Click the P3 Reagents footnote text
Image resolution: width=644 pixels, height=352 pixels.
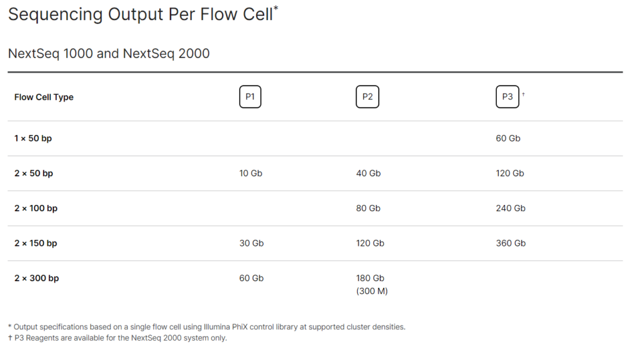[x=119, y=338]
